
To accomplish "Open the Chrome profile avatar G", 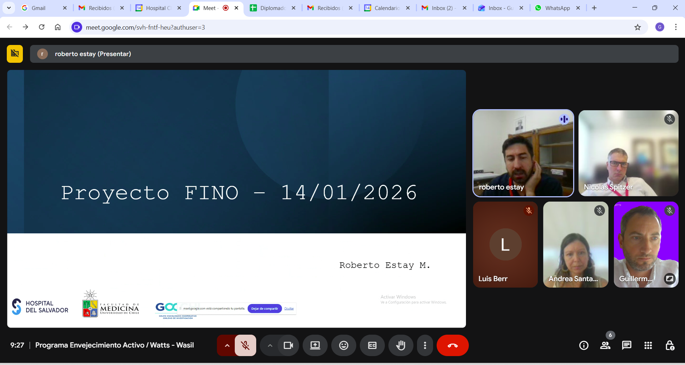I will (x=660, y=27).
